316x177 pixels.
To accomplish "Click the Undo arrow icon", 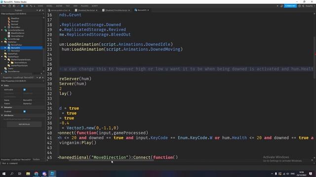I will click(x=31, y=6).
